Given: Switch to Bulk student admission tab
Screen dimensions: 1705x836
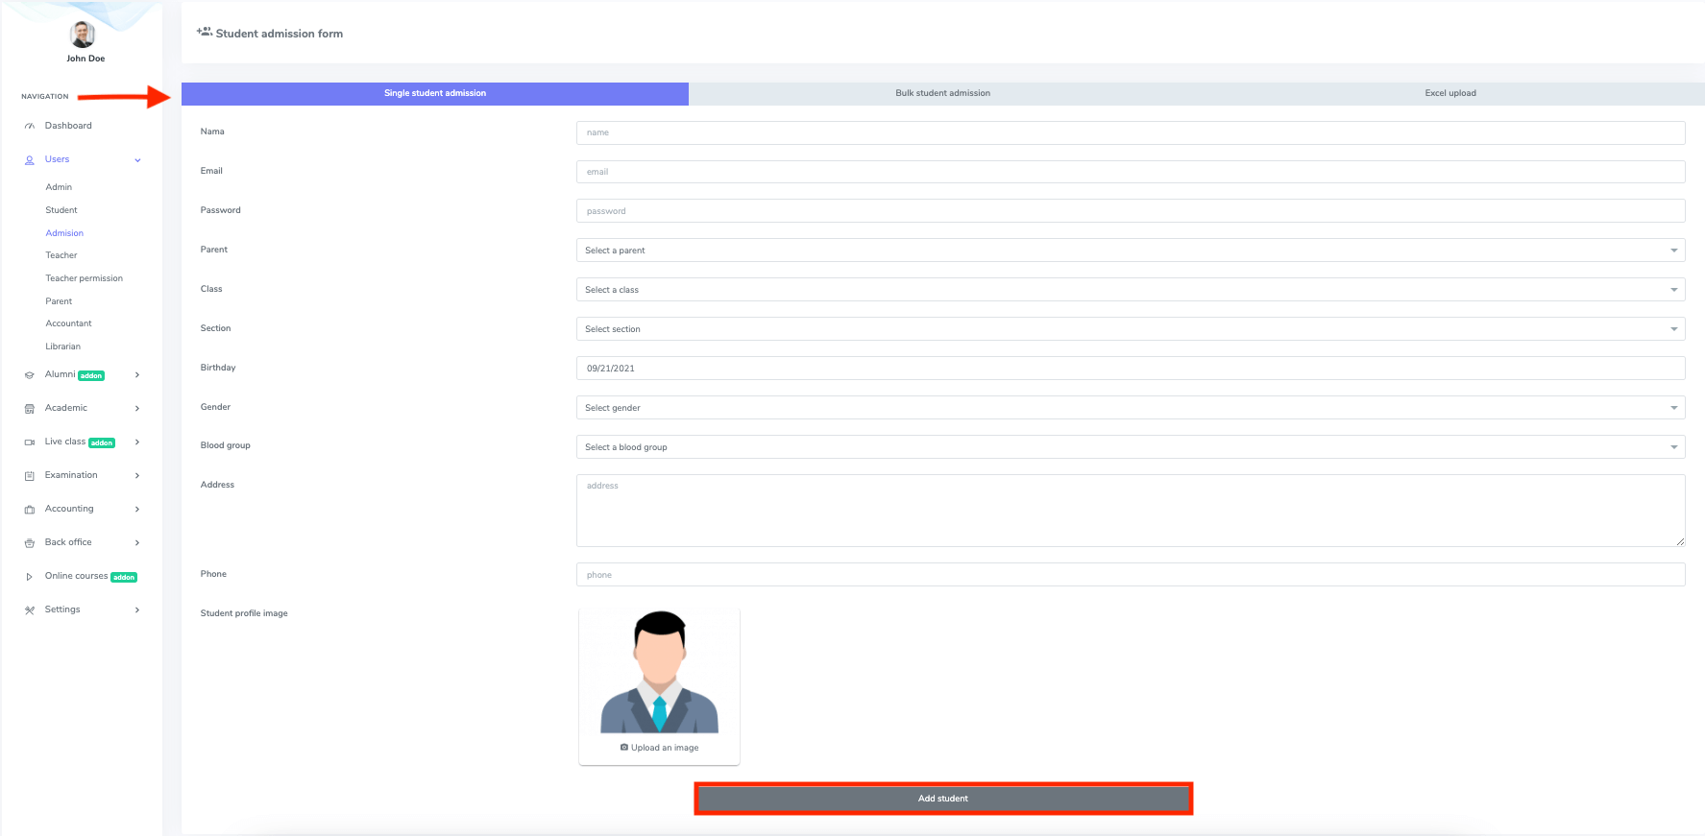Looking at the screenshot, I should [942, 93].
